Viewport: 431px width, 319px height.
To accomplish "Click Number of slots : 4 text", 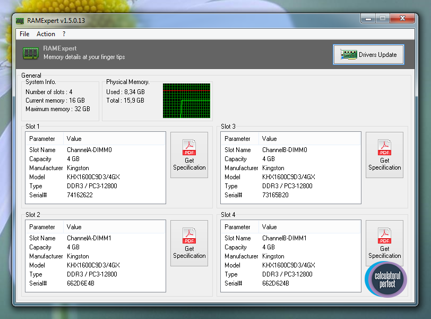I will coord(49,92).
